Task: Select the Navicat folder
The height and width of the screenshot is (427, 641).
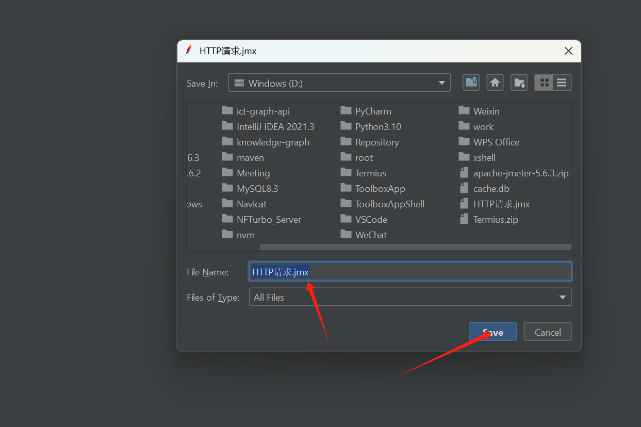Action: point(244,204)
